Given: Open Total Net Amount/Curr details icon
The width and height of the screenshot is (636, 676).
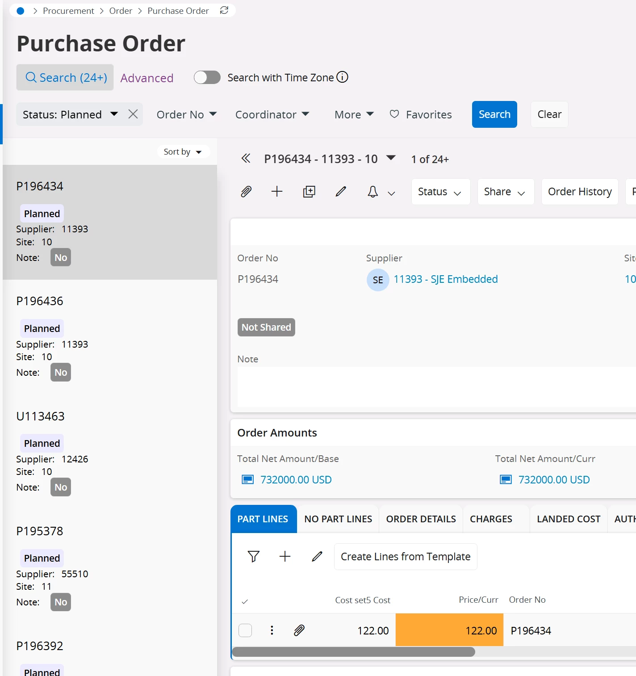Looking at the screenshot, I should pos(506,480).
